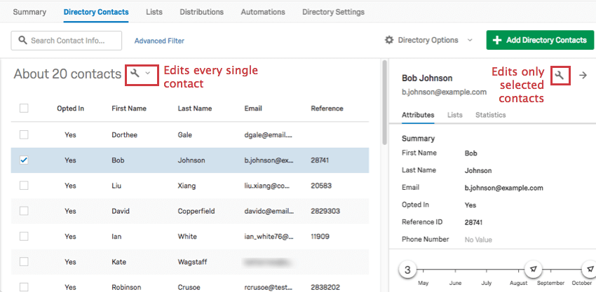596x292 pixels.
Task: Click reference 11909
Action: pos(320,236)
